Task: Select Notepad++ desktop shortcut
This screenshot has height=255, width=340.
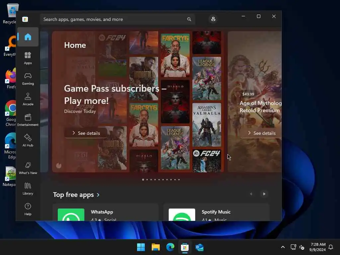Action: coord(9,176)
